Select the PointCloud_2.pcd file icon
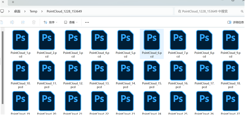The image size is (245, 115). [x=47, y=40]
